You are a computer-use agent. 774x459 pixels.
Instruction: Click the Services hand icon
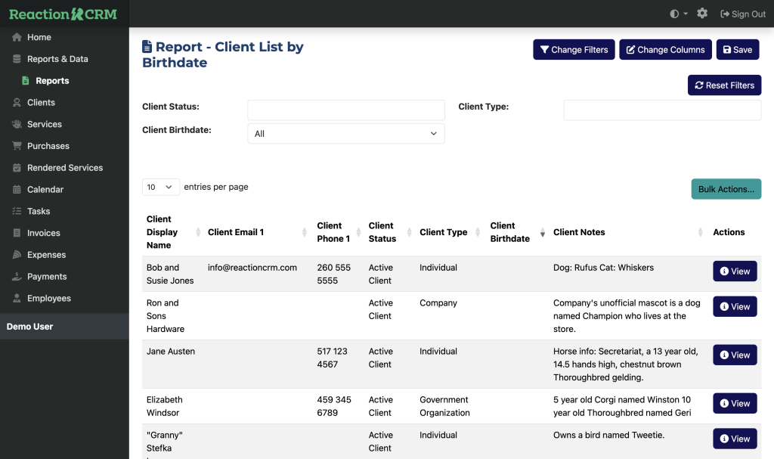pyautogui.click(x=17, y=124)
